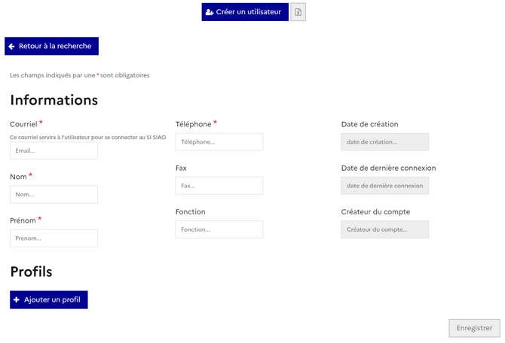The width and height of the screenshot is (505, 343).
Task: Focus the Fax input field
Action: click(x=219, y=186)
